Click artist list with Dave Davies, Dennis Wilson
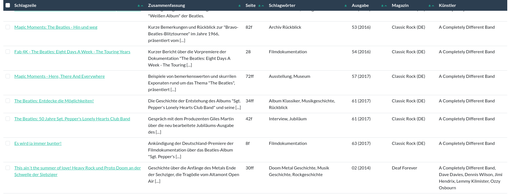This screenshot has width=515, height=194. [x=471, y=178]
